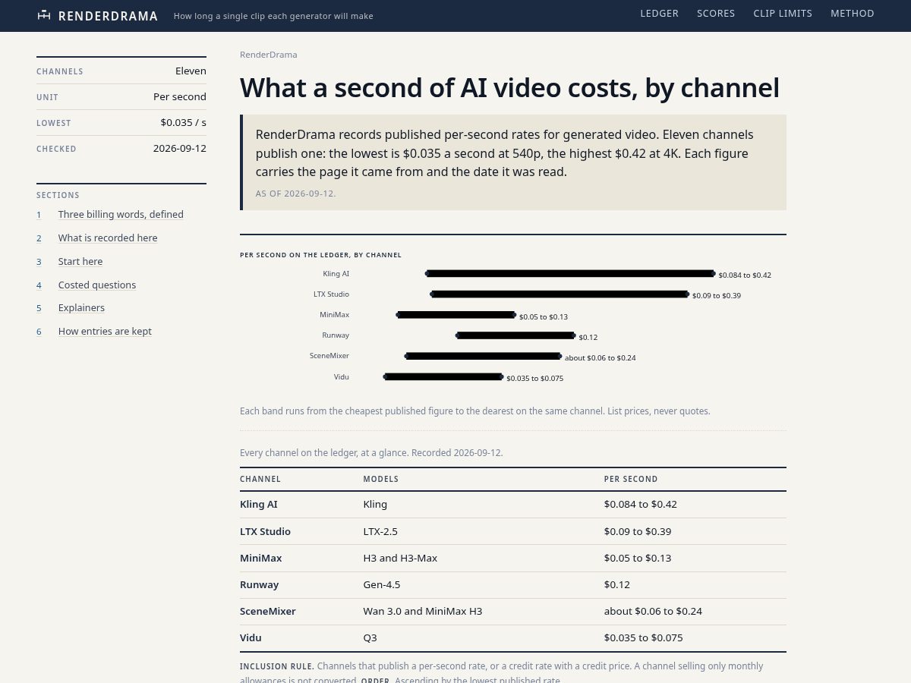Click the AS OF 2026-09-12 note

[295, 194]
